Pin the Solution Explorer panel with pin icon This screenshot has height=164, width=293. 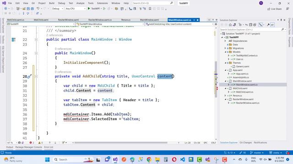281,20
